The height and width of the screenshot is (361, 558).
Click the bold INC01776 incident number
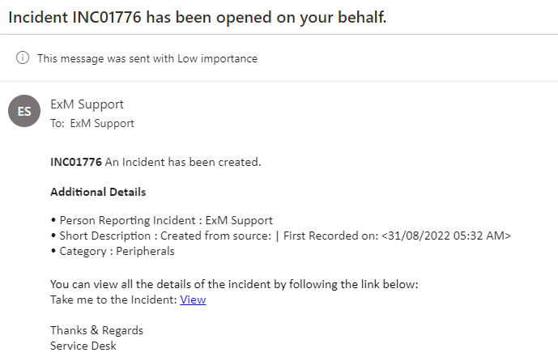click(76, 162)
